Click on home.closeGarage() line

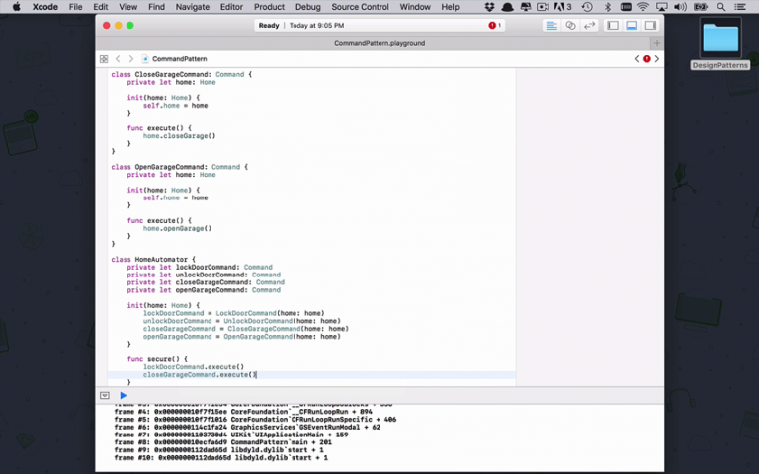tap(180, 136)
